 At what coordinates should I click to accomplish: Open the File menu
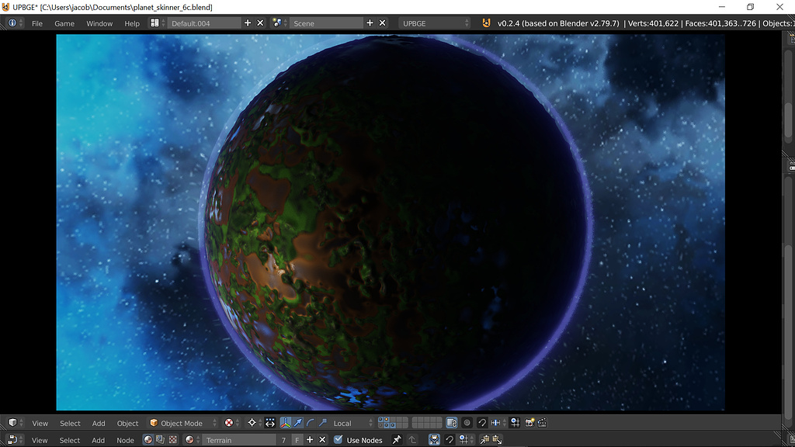[x=37, y=23]
